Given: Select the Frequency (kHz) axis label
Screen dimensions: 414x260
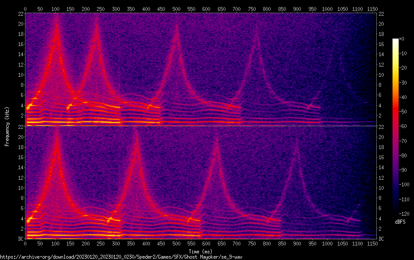Looking at the screenshot, I should point(7,126).
